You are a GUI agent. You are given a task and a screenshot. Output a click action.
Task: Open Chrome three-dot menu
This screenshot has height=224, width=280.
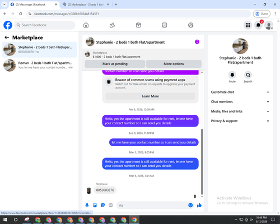(275, 14)
